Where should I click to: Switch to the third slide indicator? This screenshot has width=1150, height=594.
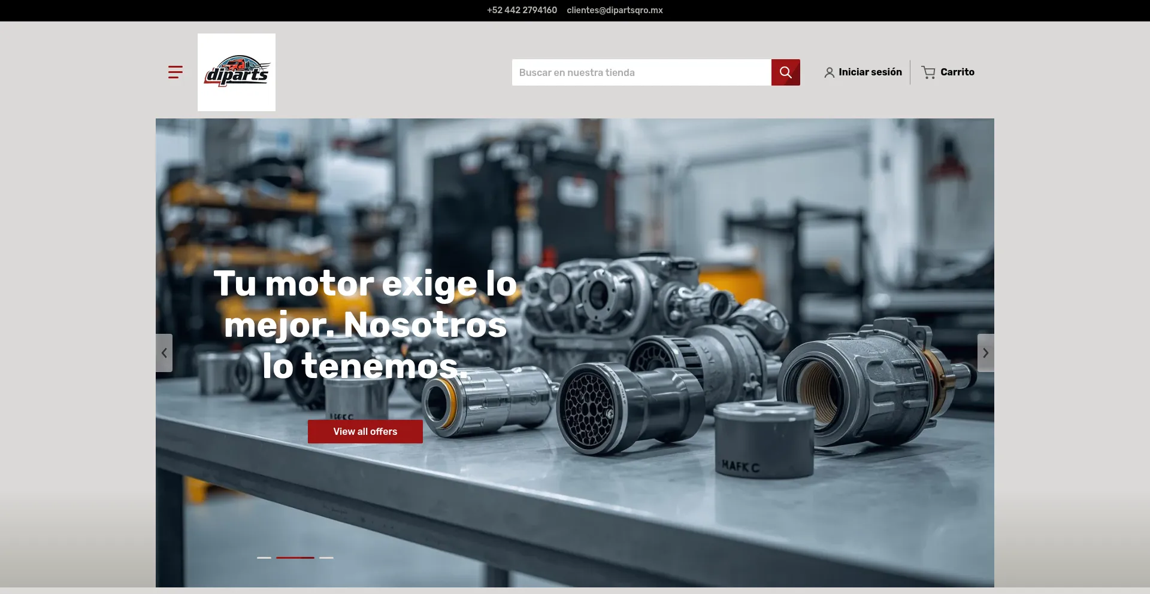click(x=326, y=558)
